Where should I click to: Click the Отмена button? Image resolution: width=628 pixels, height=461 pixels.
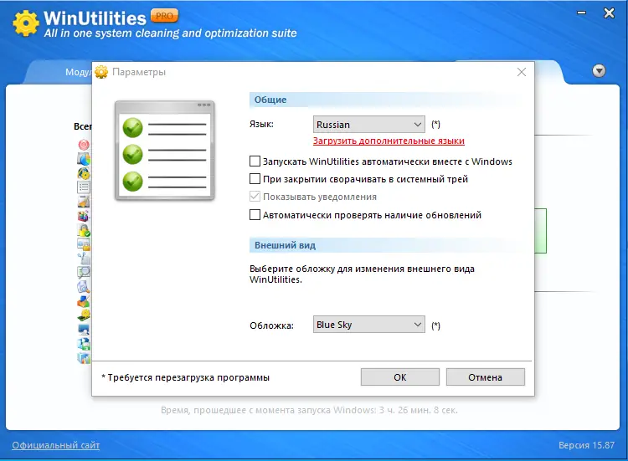tap(485, 377)
